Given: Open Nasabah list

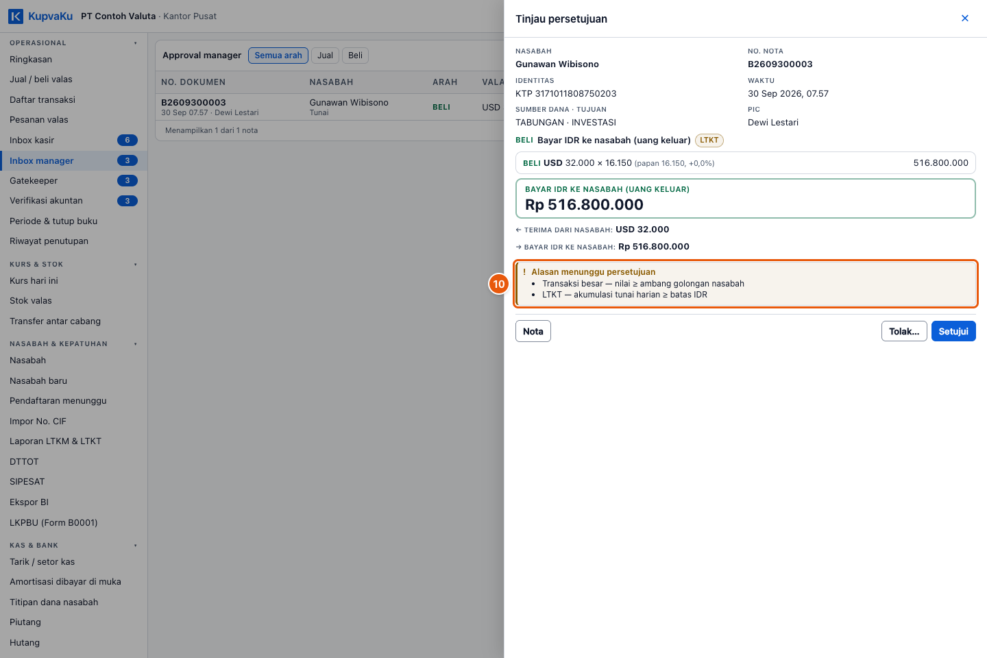Looking at the screenshot, I should click(73, 361).
